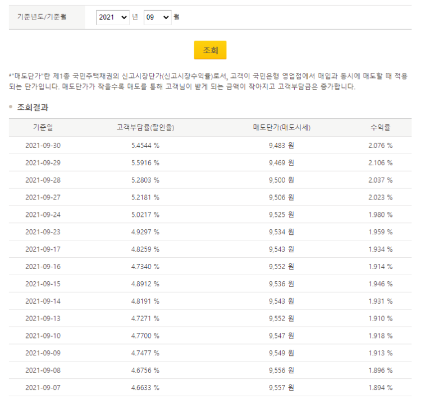Select date cell 2021-09-17
Screen dimensions: 434x399
[43, 249]
